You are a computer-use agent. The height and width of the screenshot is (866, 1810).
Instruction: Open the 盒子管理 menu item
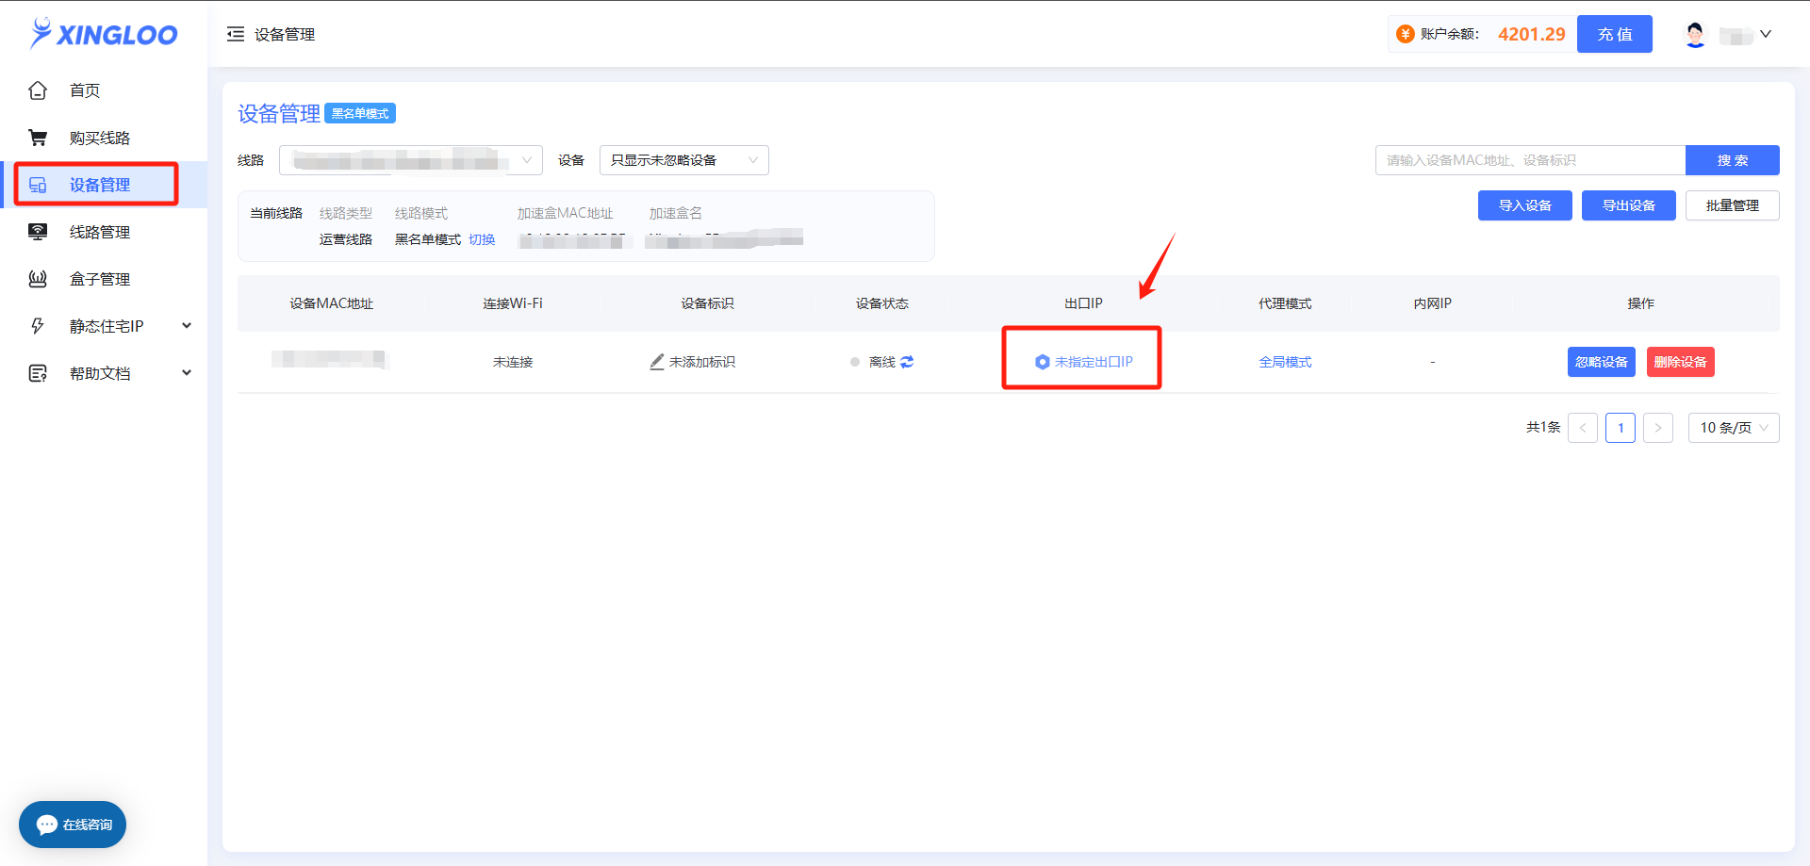(x=104, y=279)
